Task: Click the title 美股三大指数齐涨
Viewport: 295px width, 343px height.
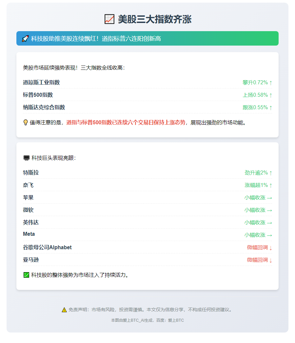Action: (x=155, y=19)
